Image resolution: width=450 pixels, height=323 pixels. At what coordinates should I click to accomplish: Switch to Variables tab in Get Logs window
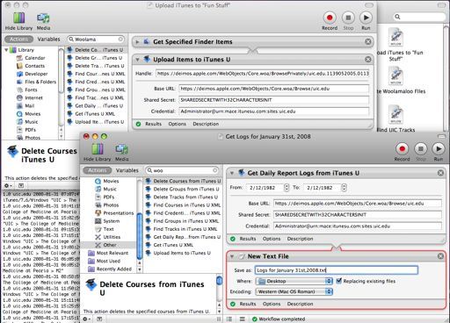[127, 170]
